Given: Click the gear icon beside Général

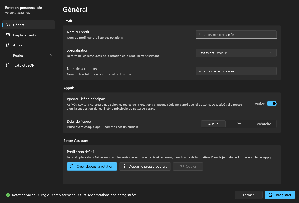Looking at the screenshot, I should pos(8,25).
